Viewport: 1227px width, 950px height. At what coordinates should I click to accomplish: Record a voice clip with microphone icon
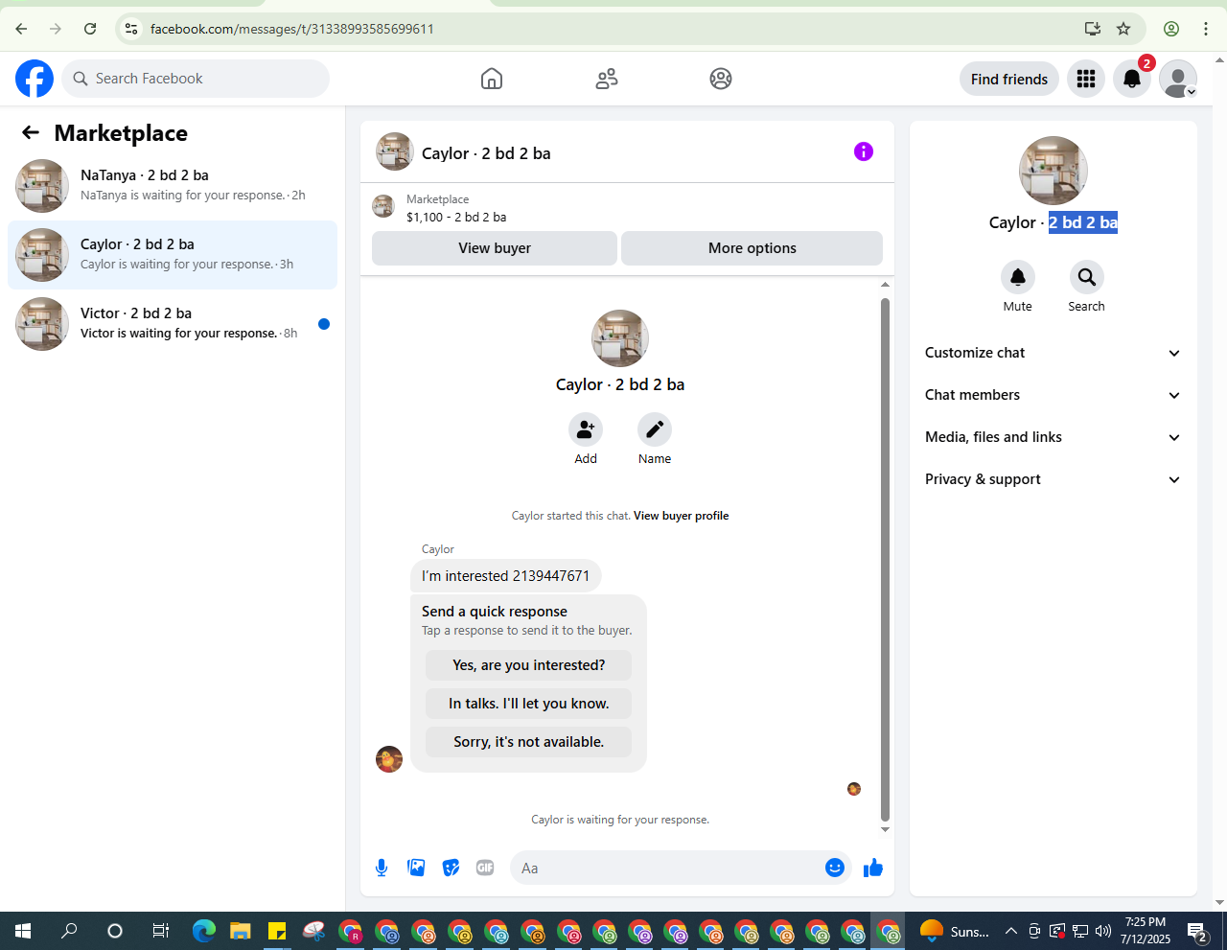click(382, 868)
